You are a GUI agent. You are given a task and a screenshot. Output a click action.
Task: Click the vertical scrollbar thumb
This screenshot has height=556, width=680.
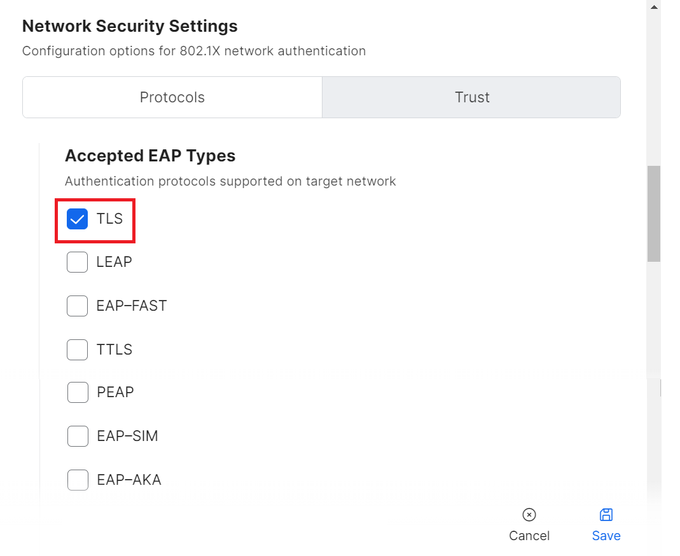[654, 213]
